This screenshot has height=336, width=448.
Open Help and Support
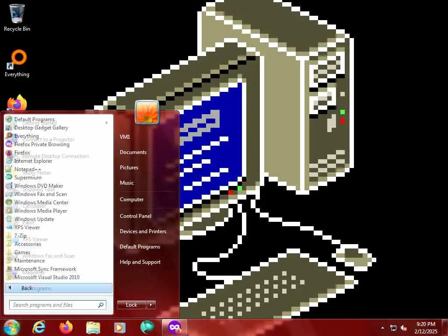pyautogui.click(x=140, y=262)
